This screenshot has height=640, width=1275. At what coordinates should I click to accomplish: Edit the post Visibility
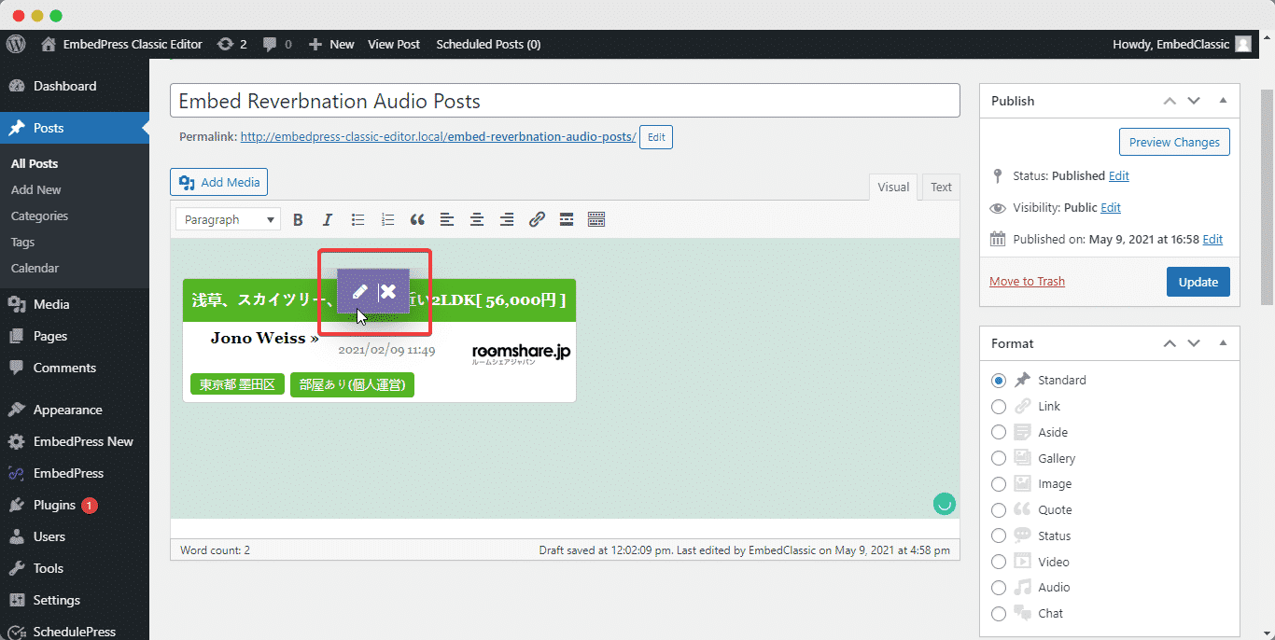click(1111, 207)
